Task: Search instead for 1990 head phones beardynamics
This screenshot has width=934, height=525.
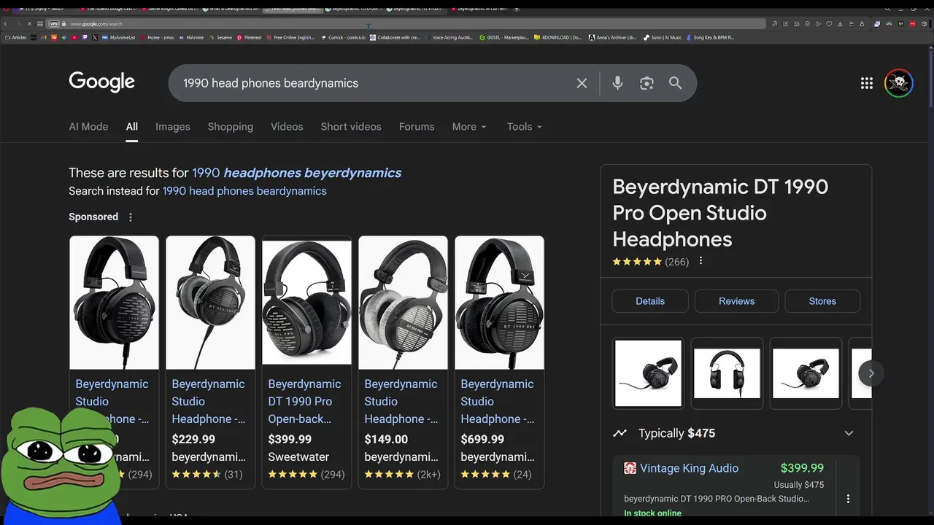Action: [x=244, y=191]
